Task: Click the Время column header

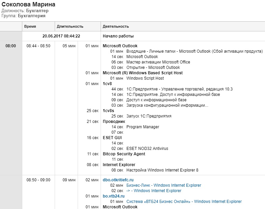Action: [30, 26]
